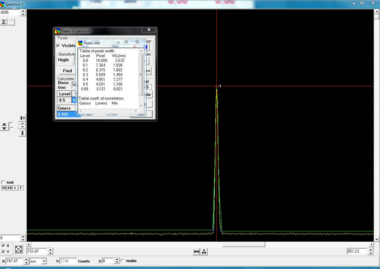The image size is (380, 269).
Task: Click the vertical compress icon on left panel
Action: pyautogui.click(x=4, y=126)
